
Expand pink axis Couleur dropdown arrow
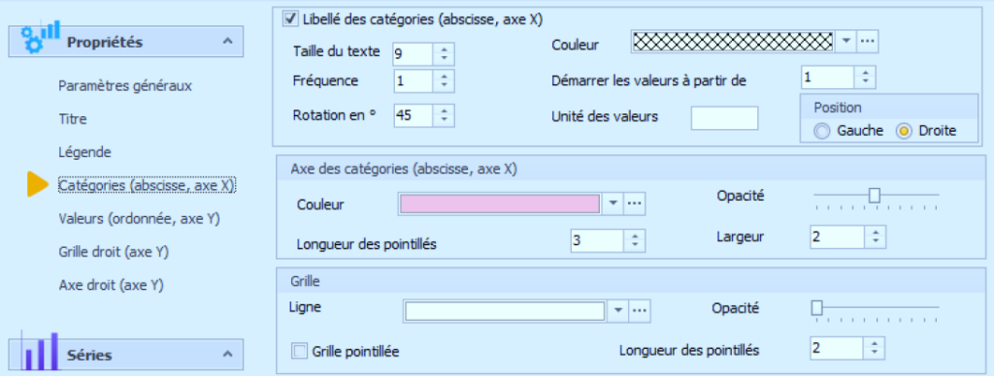point(613,204)
